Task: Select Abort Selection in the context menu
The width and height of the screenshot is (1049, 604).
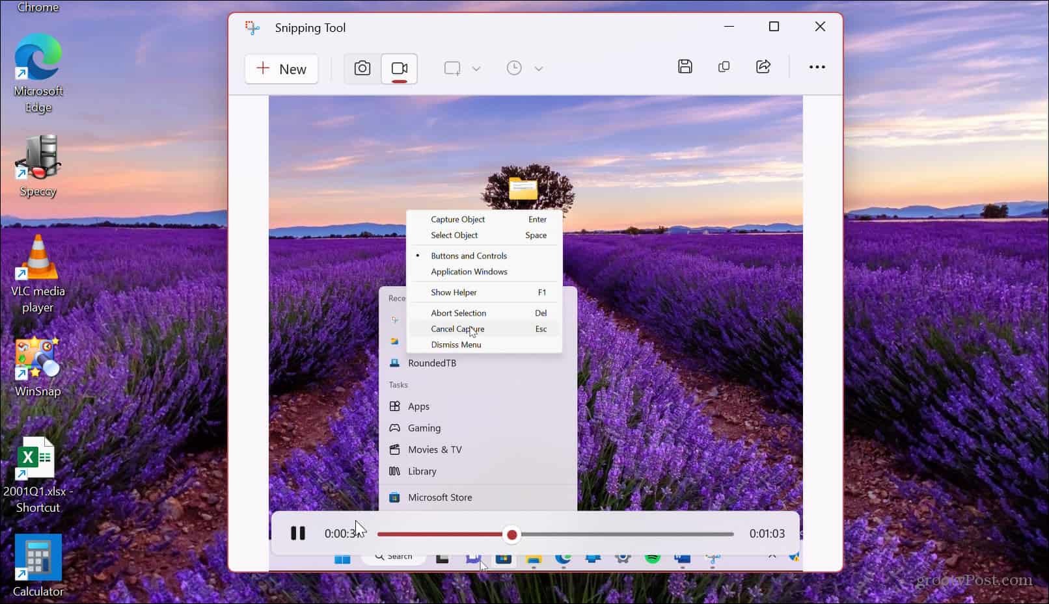Action: click(x=458, y=313)
